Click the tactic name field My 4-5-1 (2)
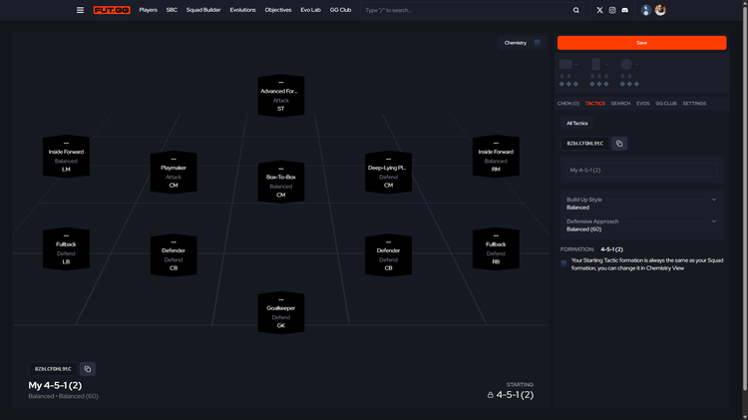Screen dimensions: 748x420 click(x=640, y=171)
